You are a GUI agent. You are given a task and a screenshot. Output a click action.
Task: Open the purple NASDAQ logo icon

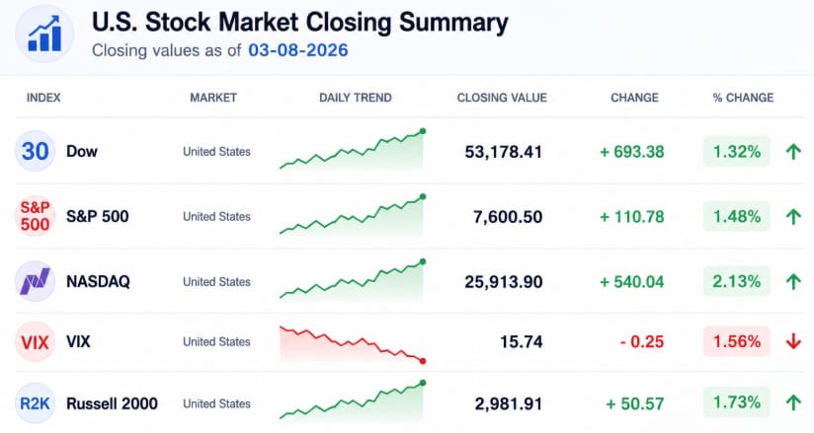(x=35, y=281)
